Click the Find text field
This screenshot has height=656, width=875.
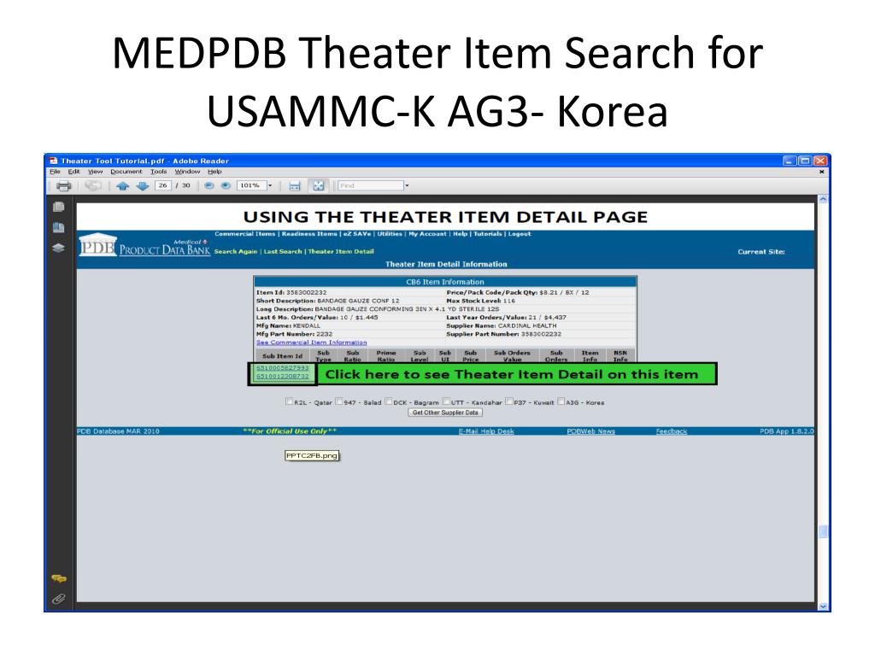371,185
